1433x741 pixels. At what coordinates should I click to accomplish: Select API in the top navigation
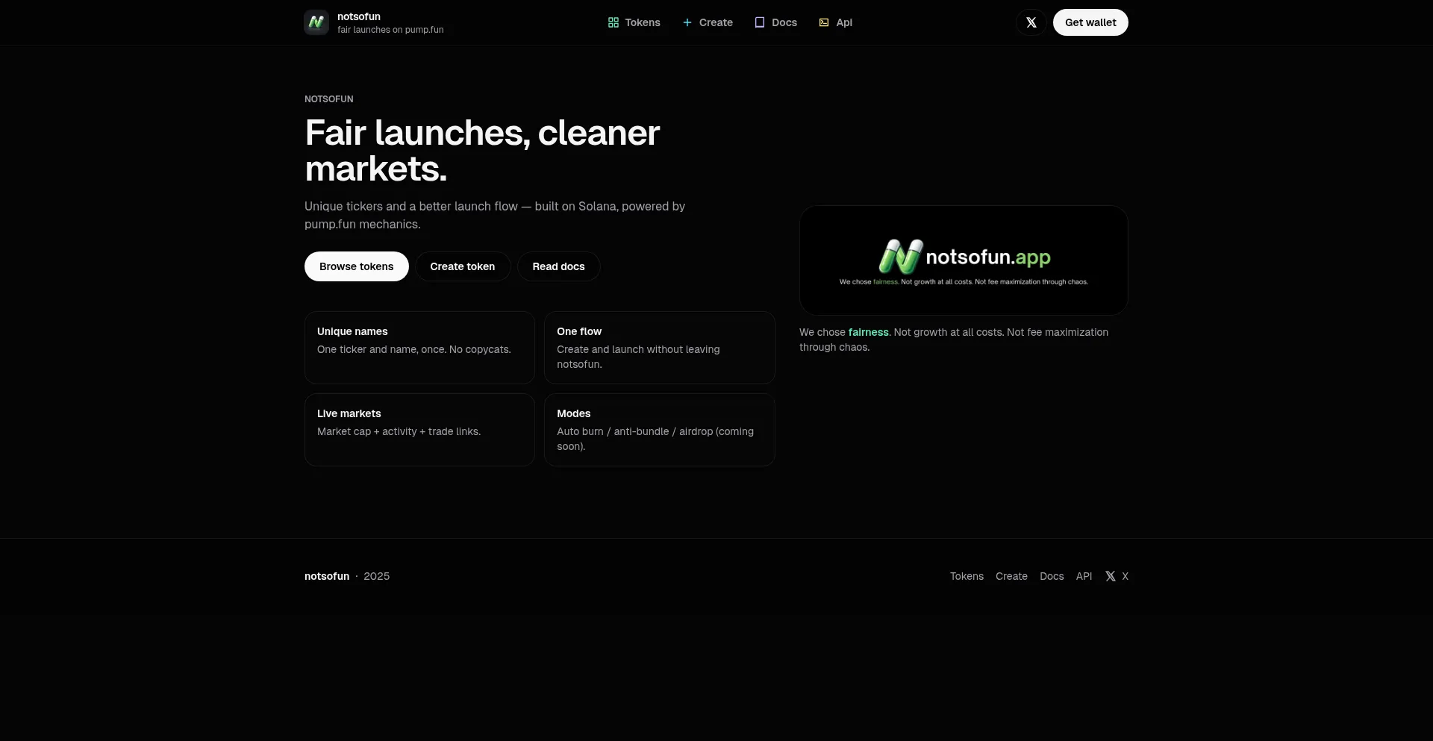tap(844, 22)
